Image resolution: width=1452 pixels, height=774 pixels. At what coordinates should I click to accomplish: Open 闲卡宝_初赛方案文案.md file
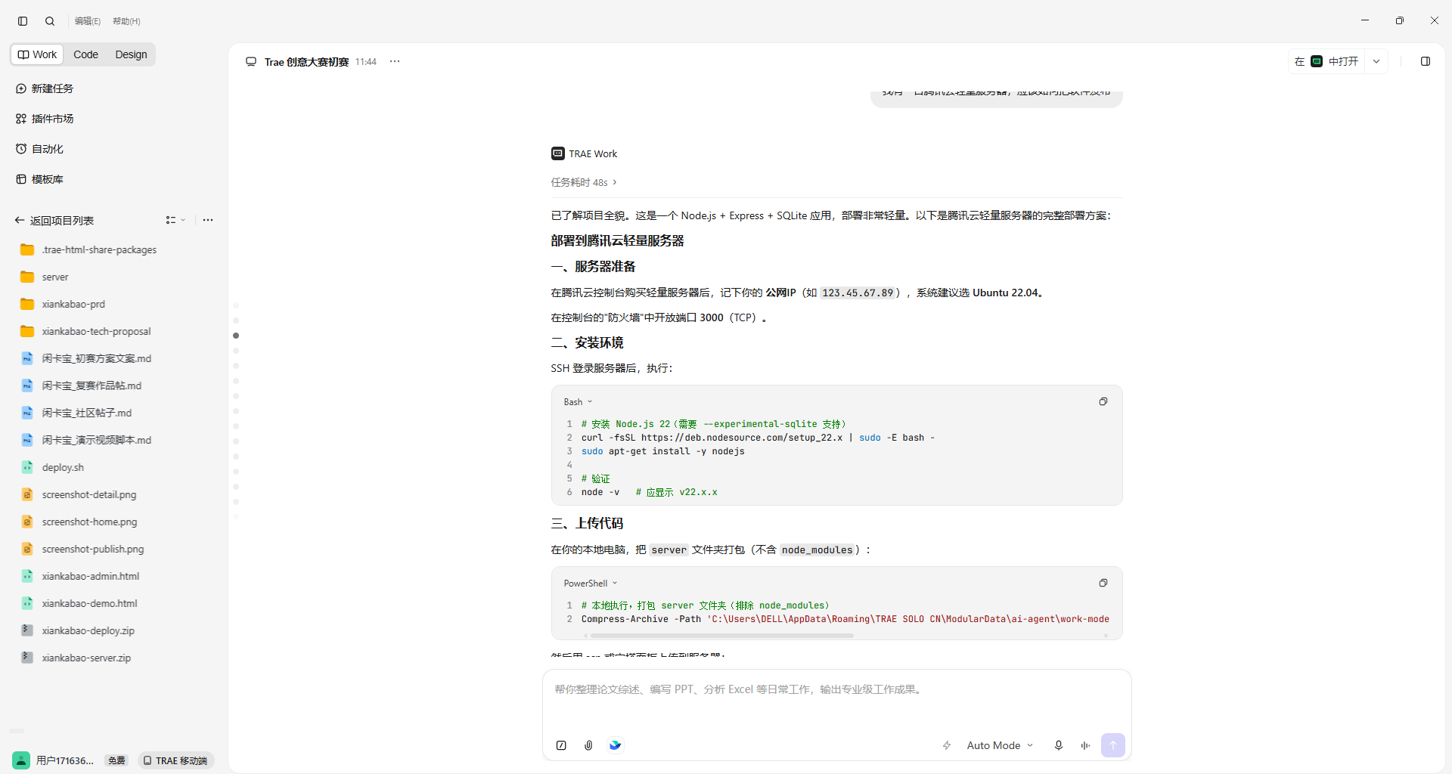(86, 358)
